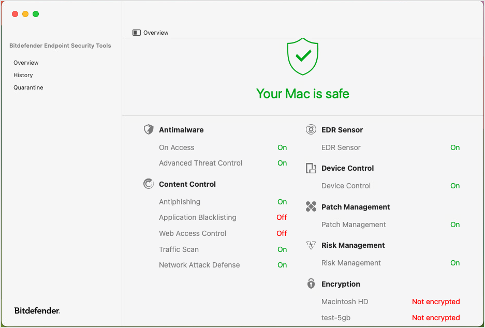Click the Patch Management icon
485x328 pixels.
click(311, 206)
